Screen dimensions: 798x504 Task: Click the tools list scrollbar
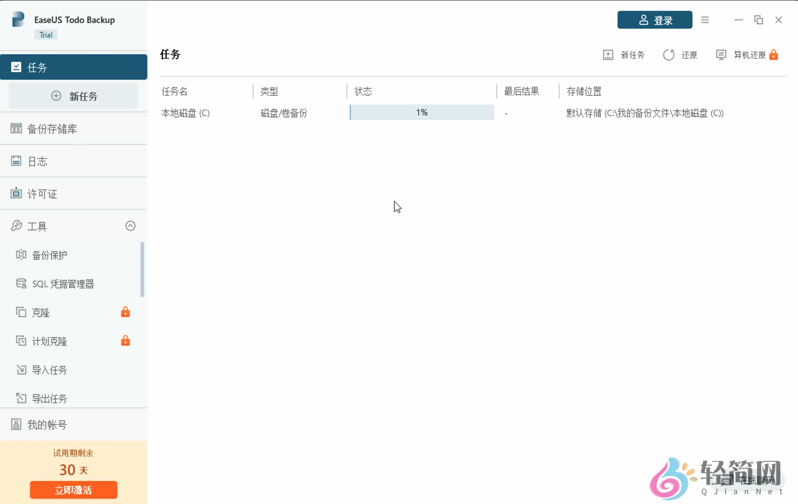[x=142, y=269]
